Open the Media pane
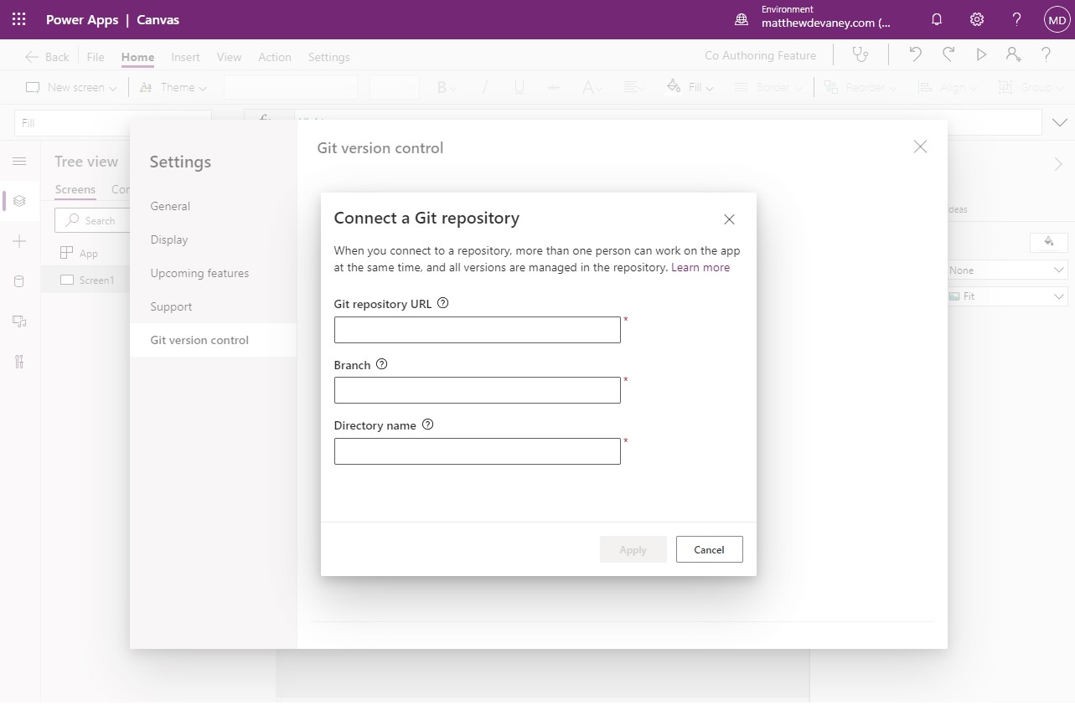The image size is (1075, 705). click(x=19, y=321)
